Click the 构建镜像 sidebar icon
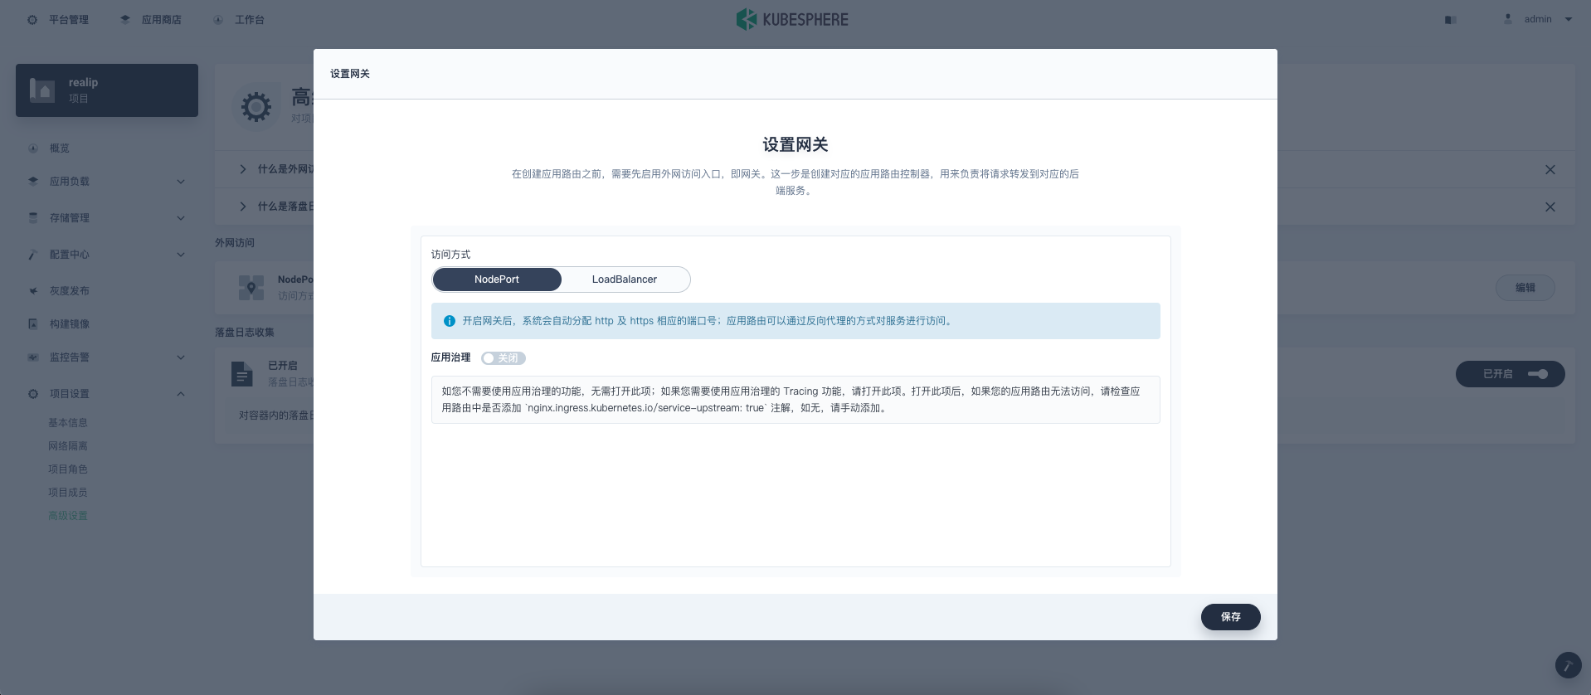The width and height of the screenshot is (1591, 695). click(x=33, y=323)
